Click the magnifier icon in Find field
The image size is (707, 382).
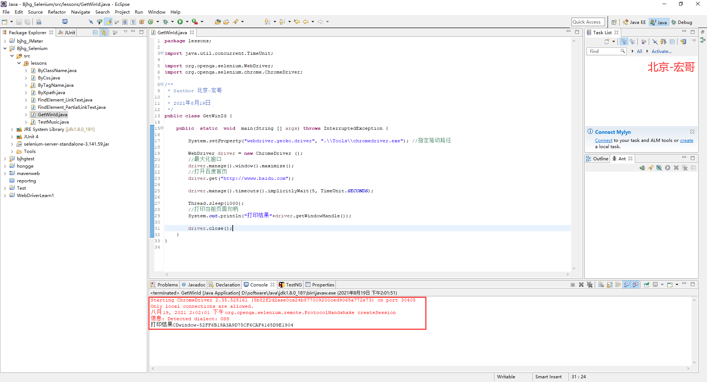click(x=623, y=51)
